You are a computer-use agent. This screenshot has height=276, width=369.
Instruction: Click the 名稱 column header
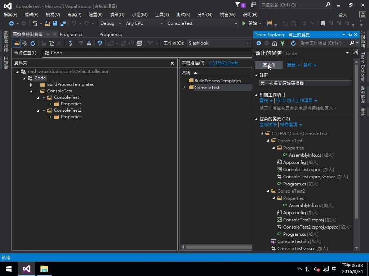click(x=186, y=73)
